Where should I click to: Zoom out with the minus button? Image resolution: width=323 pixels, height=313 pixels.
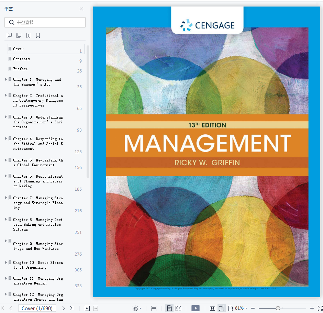click(x=253, y=308)
